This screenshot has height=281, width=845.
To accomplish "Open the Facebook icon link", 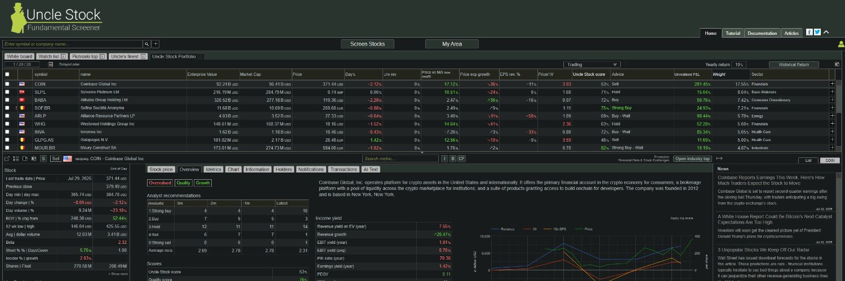I will 810,32.
